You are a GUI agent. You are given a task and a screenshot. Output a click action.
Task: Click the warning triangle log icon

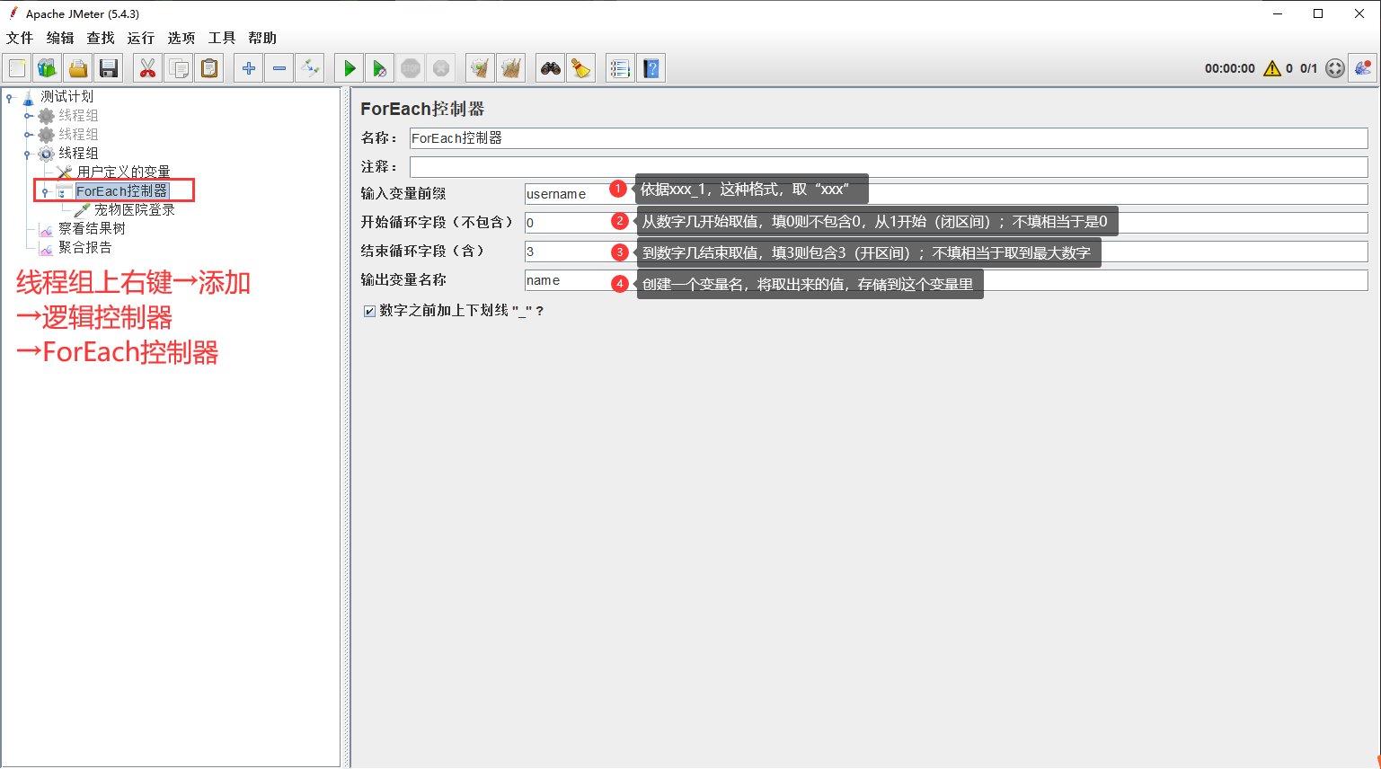click(x=1271, y=68)
